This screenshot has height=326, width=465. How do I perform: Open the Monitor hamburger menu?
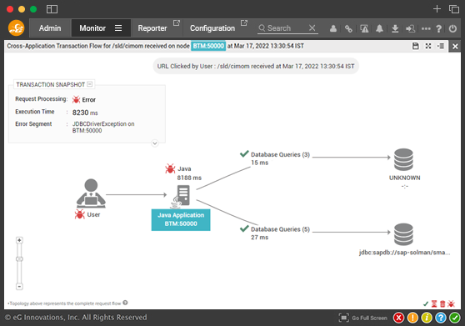pyautogui.click(x=118, y=28)
